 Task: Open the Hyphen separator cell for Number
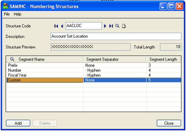115,70
